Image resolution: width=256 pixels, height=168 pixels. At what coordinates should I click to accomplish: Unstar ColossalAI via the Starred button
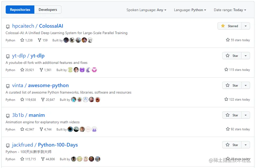230,26
